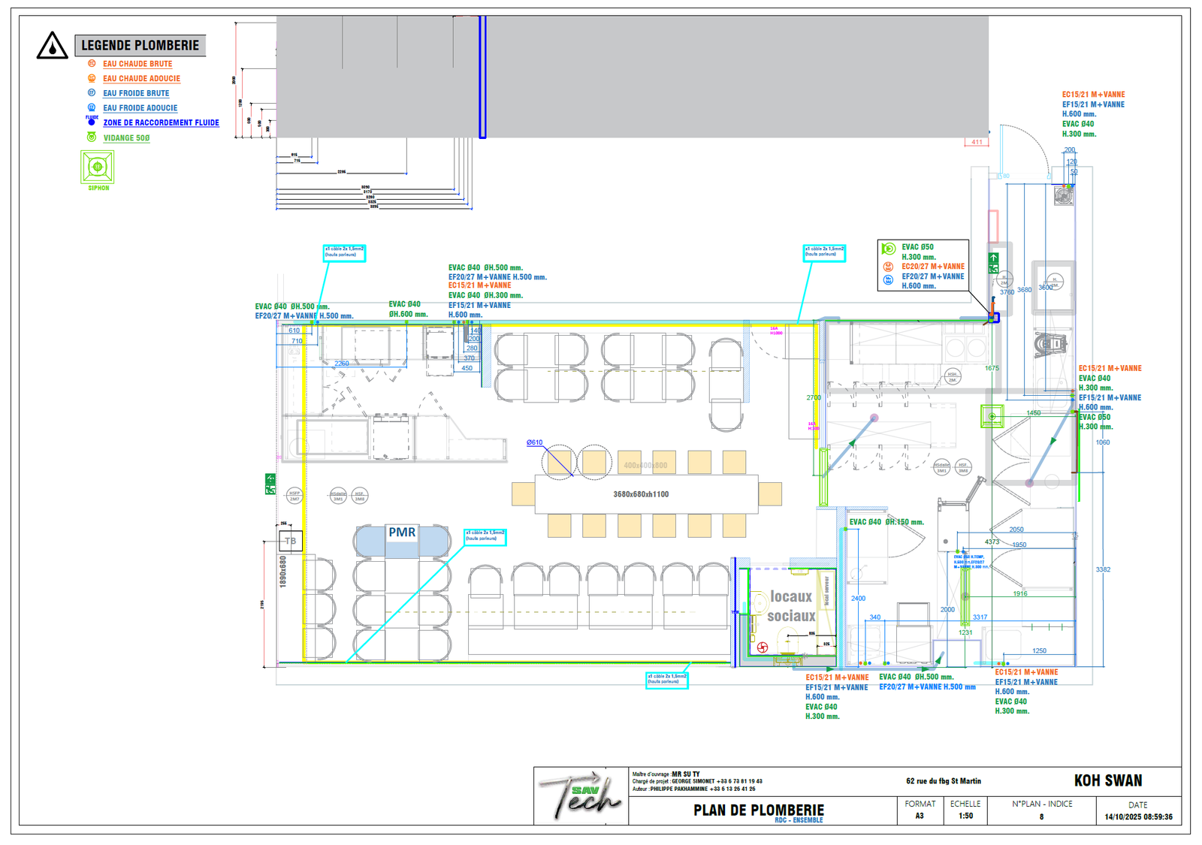Click the LEGENDE PLOMBERIE title box
This screenshot has width=1202, height=845.
140,46
